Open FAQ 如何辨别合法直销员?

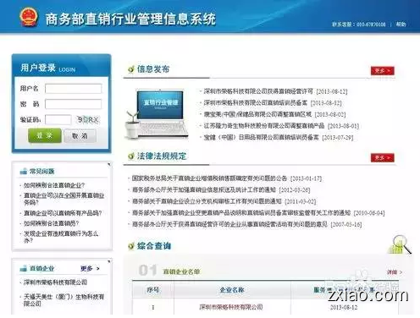[51, 223]
